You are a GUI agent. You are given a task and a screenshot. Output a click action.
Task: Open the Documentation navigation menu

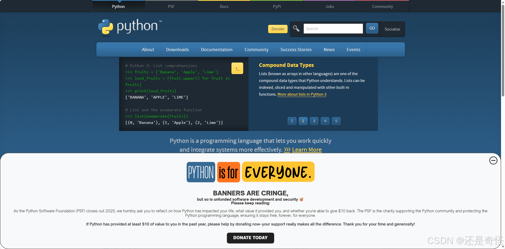(x=217, y=50)
